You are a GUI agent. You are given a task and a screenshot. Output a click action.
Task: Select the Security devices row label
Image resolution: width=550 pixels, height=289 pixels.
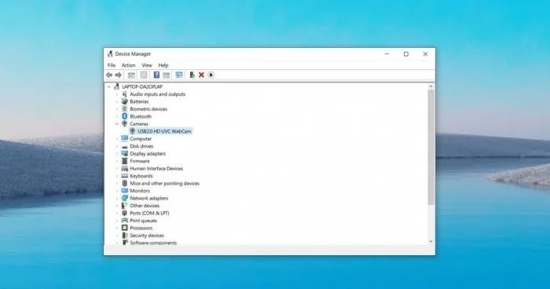coord(147,236)
